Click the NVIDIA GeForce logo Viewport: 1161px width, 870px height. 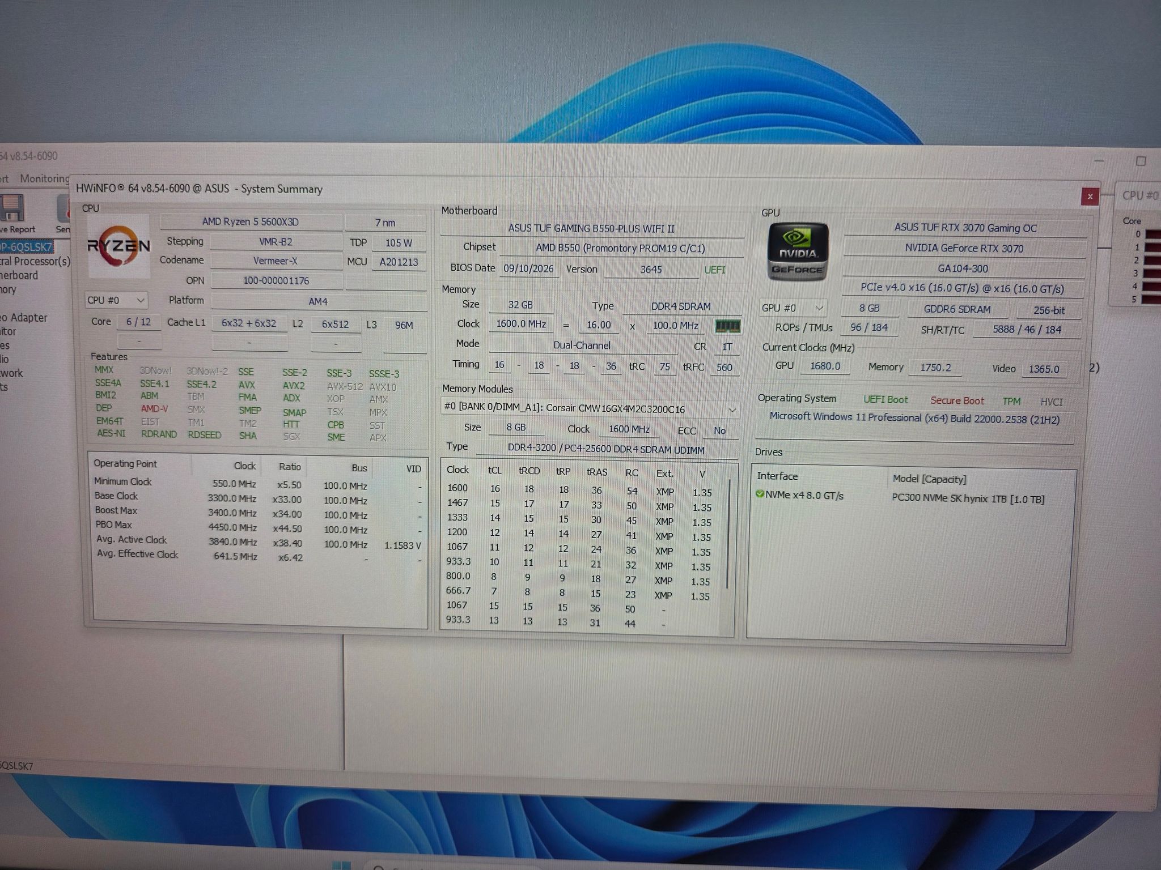coord(798,252)
